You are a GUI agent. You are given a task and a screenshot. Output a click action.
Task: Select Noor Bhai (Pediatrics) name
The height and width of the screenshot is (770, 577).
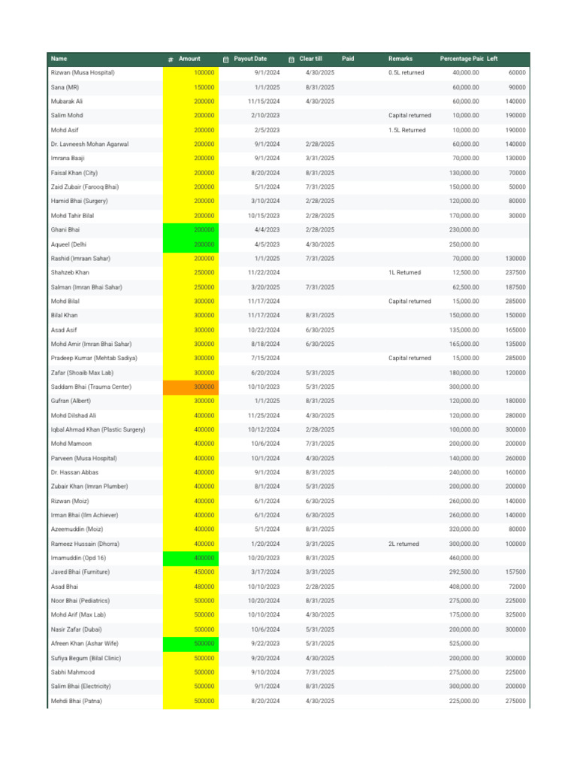tap(80, 601)
